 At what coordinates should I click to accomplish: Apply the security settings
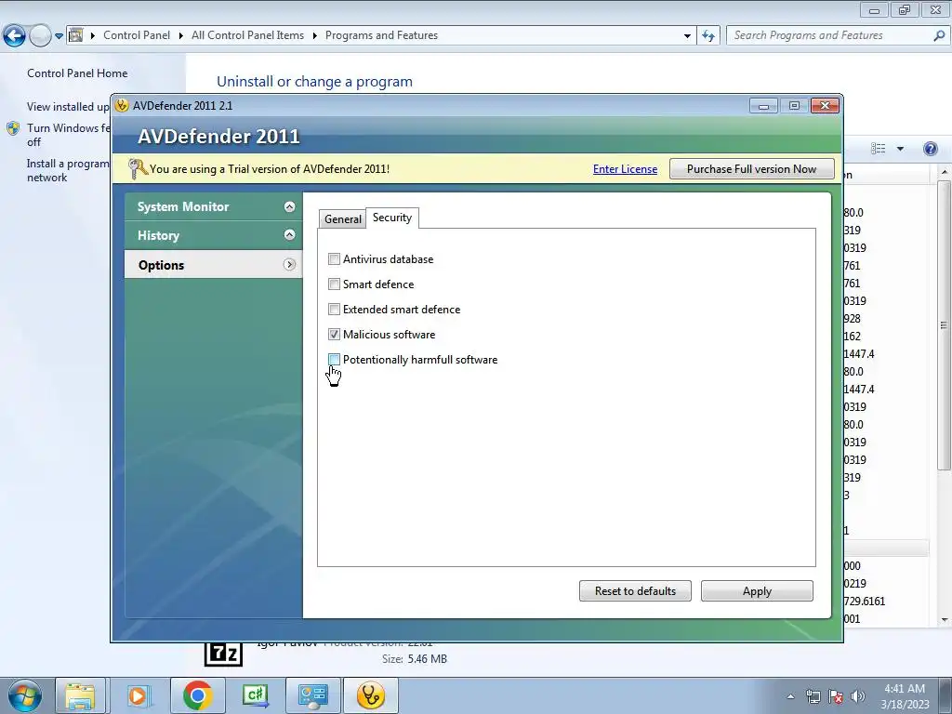pos(757,590)
